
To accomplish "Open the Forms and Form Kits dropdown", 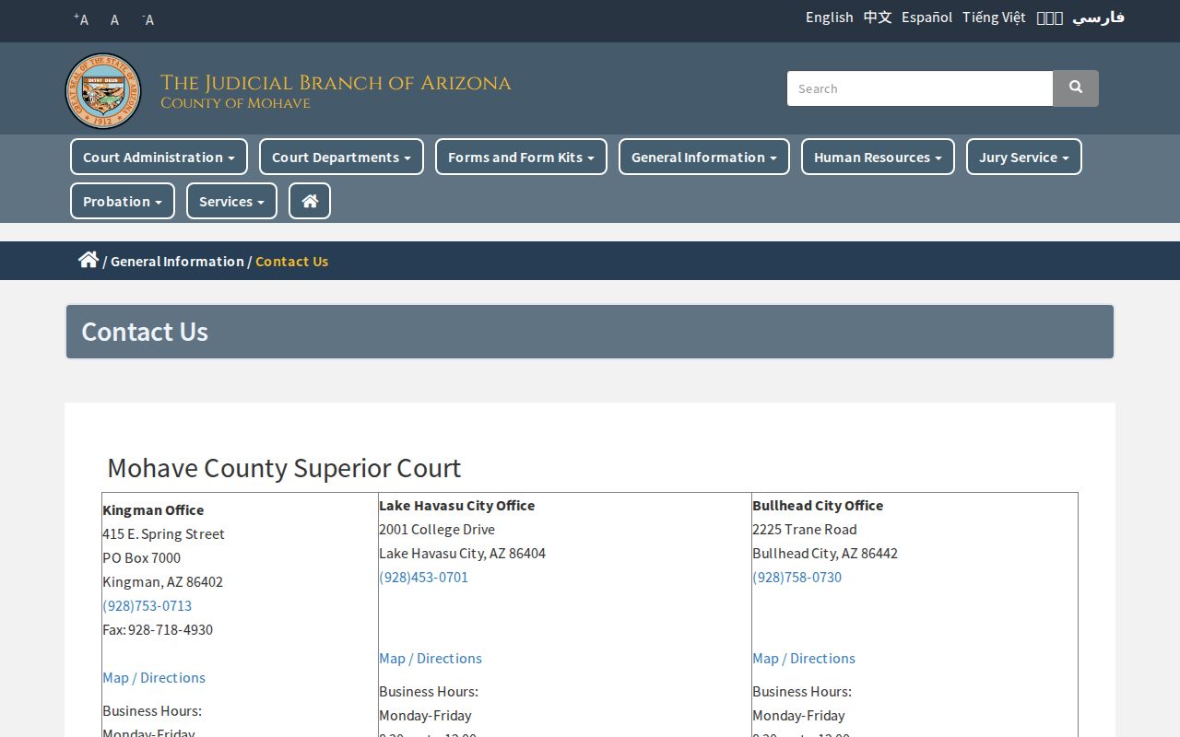I will 521,157.
